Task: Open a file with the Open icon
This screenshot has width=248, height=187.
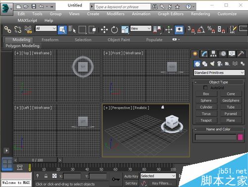Action: point(26,6)
